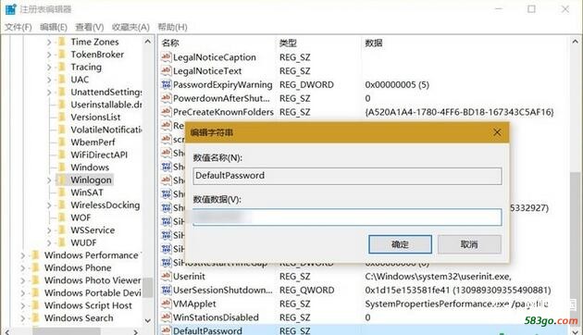
Task: Click the REG_QWORD type cell
Action: [x=306, y=290]
